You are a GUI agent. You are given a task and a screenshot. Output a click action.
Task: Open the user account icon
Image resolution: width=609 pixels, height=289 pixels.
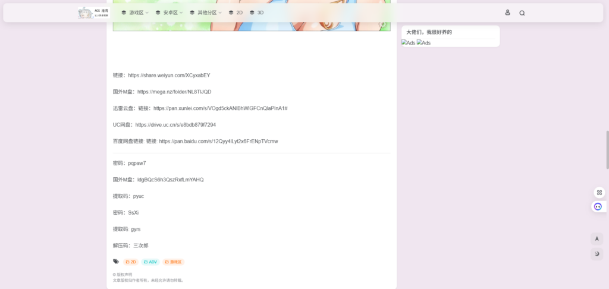coord(507,12)
